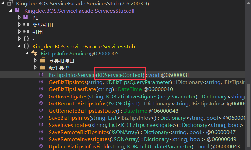
Task: Open GetRemoteBizTipsLastDate() method
Action: pos(114,111)
